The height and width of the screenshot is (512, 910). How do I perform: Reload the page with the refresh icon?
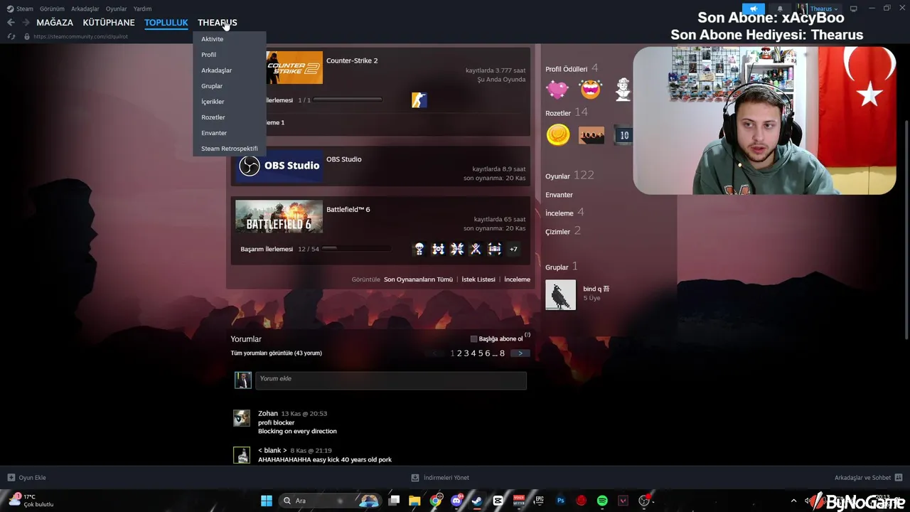click(11, 36)
